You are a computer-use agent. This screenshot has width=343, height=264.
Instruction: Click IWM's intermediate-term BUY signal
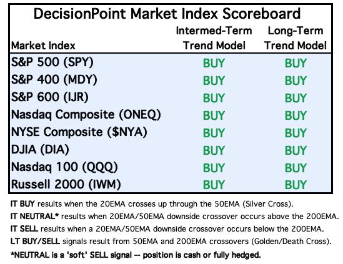point(214,185)
